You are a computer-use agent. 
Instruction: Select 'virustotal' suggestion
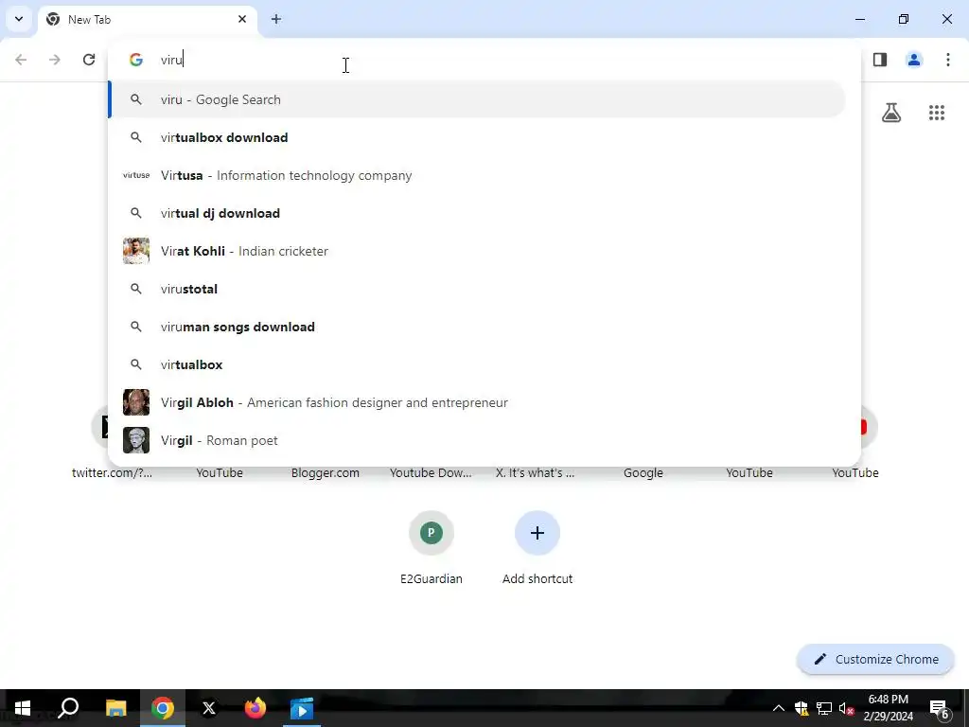point(477,289)
